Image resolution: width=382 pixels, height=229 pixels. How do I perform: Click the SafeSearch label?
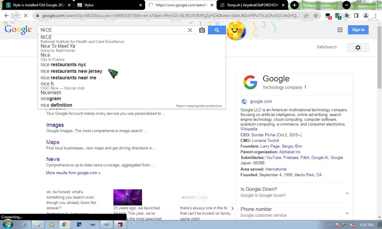click(326, 47)
